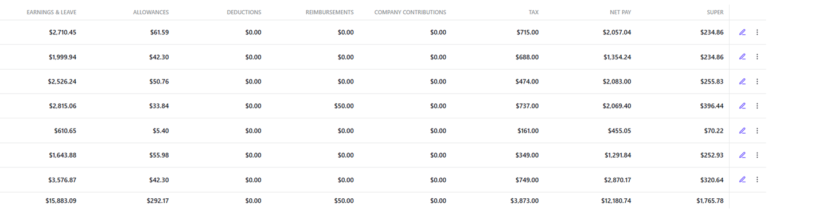Viewport: 834px width, 220px height.
Task: Open more options for super $255.83 row
Action: pos(757,81)
